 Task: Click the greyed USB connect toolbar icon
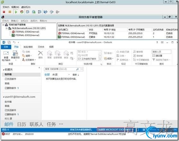point(57,12)
